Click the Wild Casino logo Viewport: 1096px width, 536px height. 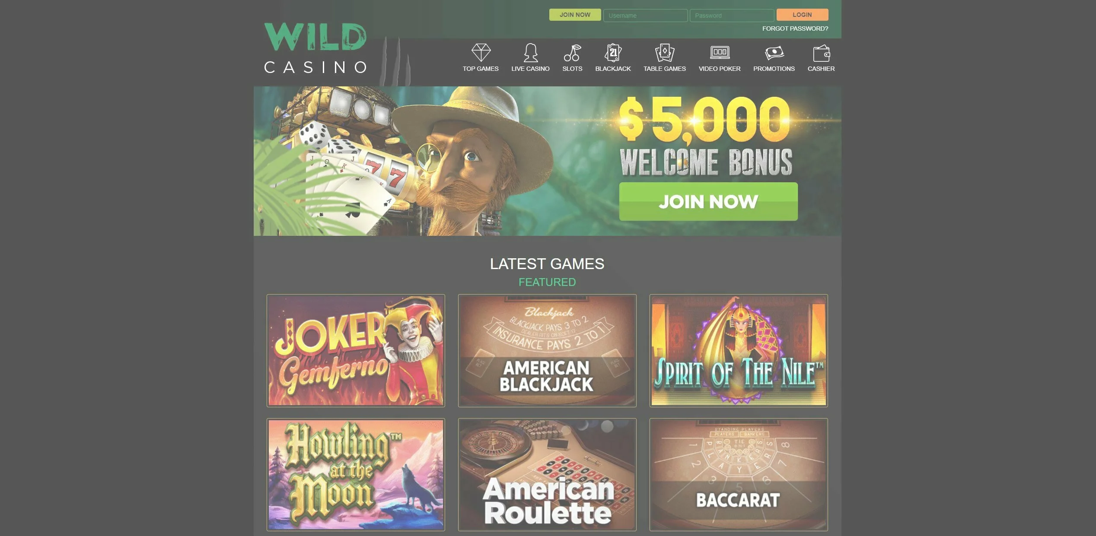point(315,48)
